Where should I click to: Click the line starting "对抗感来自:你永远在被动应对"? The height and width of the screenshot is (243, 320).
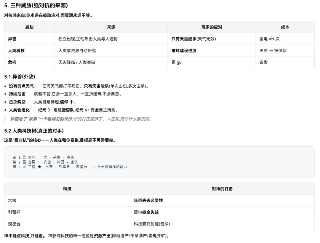pyautogui.click(x=48, y=15)
